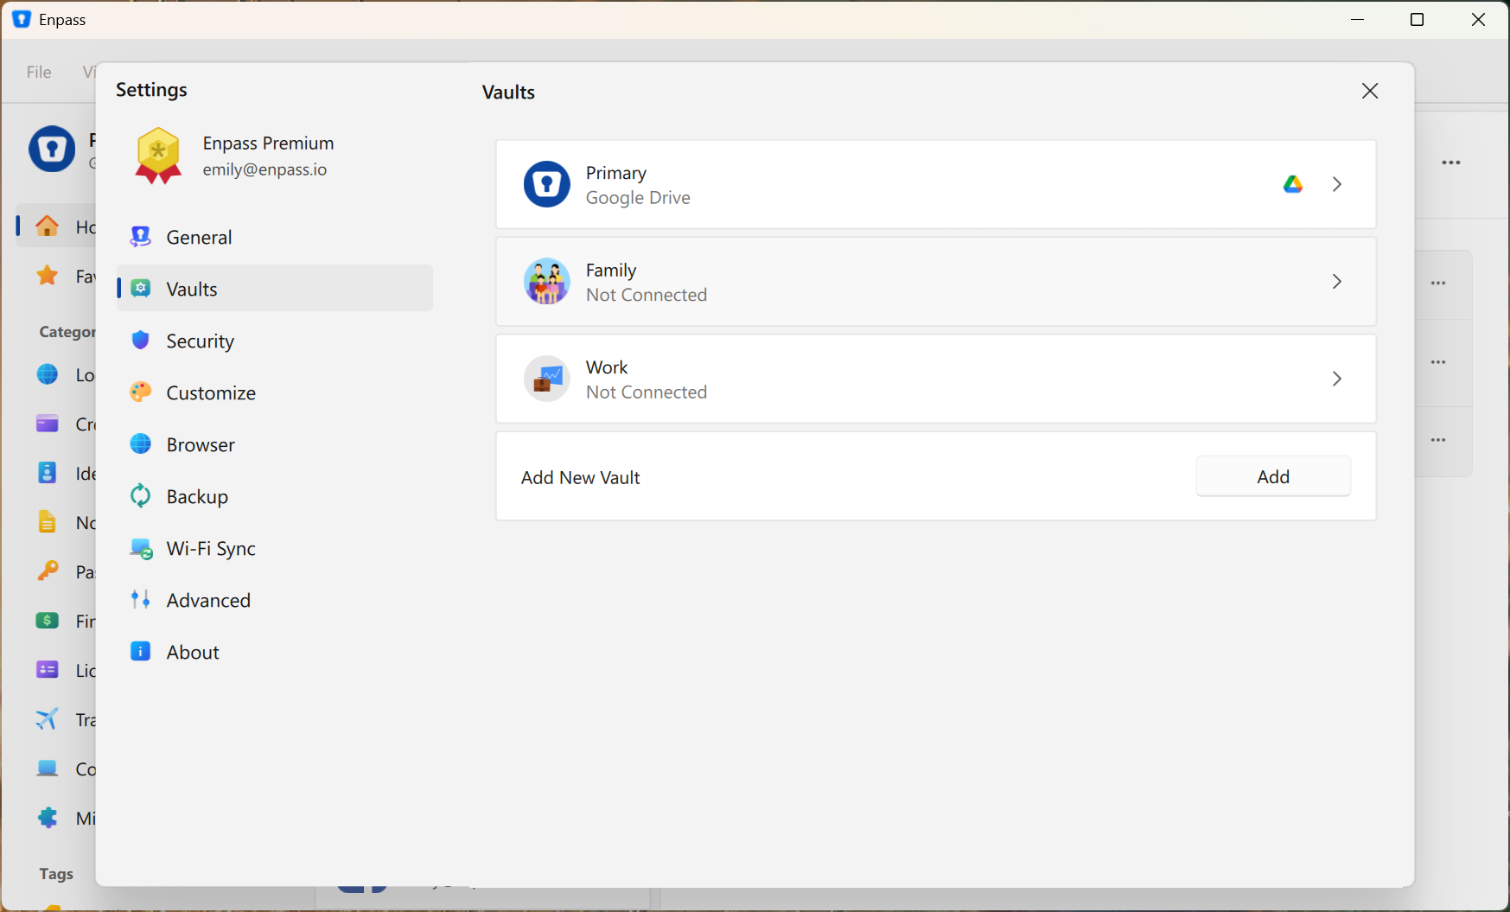Click the purple license category icon in main window

point(48,670)
